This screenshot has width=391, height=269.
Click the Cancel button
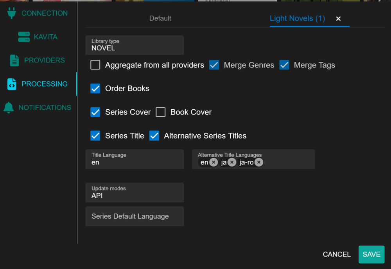(x=337, y=254)
